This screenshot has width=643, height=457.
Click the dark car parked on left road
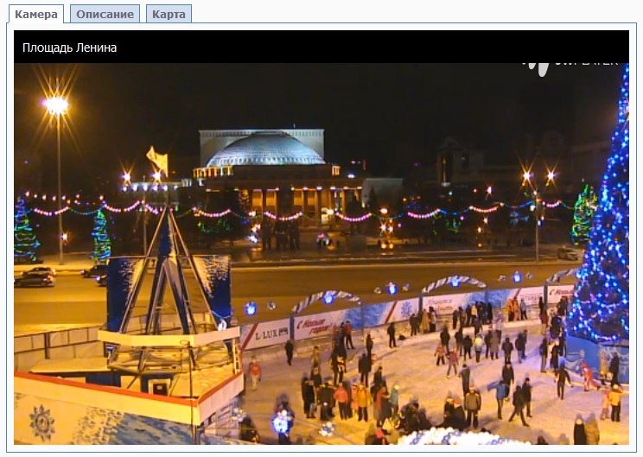[35, 277]
